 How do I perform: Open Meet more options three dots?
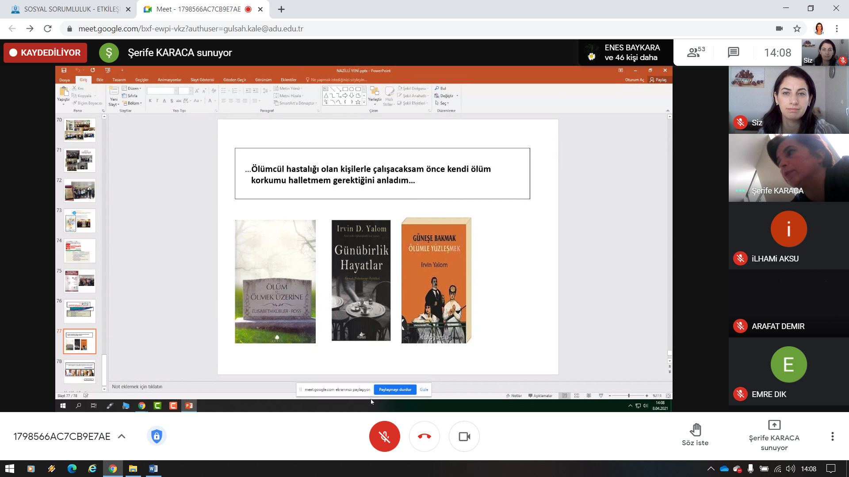832,436
